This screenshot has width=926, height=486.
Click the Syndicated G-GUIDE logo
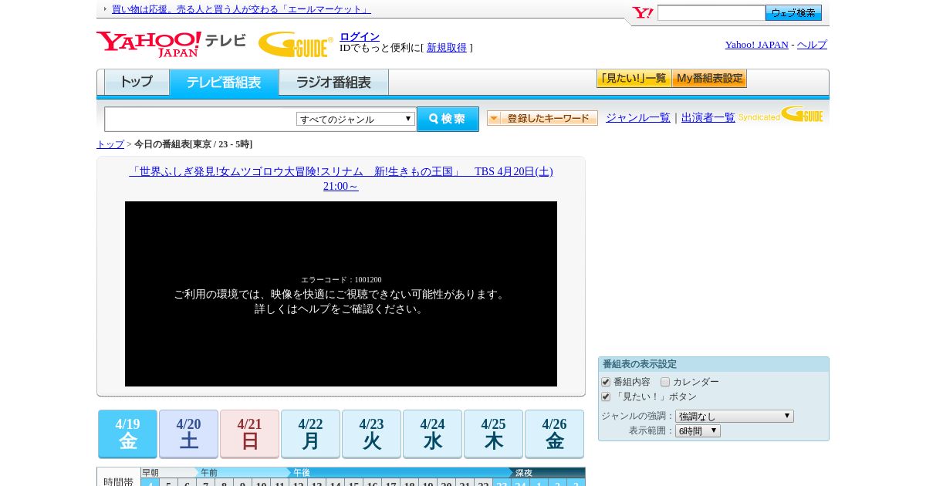(x=781, y=115)
